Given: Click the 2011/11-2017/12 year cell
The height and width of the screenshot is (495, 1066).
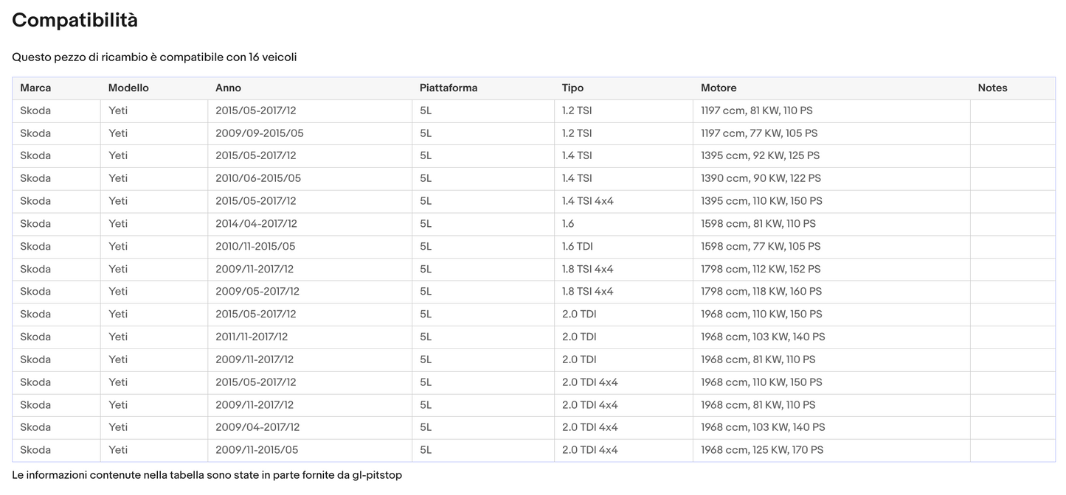Looking at the screenshot, I should 252,337.
